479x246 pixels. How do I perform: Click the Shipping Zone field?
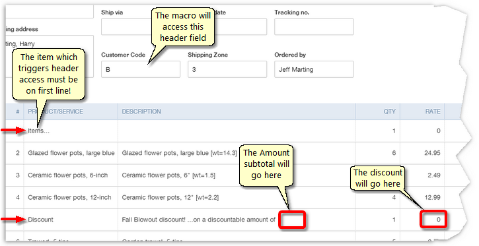(227, 69)
